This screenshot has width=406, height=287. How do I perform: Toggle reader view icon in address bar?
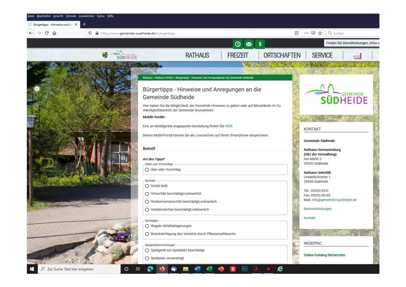coord(297,33)
